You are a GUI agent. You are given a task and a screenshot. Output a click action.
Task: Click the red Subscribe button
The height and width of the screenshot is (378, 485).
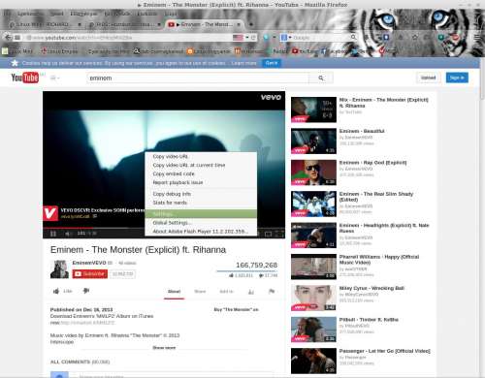pyautogui.click(x=90, y=274)
